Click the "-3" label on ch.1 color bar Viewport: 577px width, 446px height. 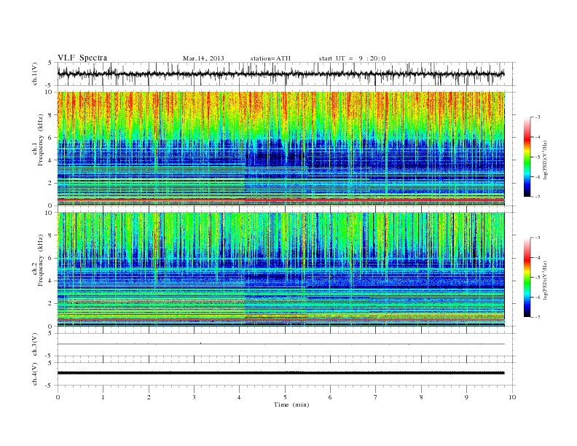click(x=538, y=117)
